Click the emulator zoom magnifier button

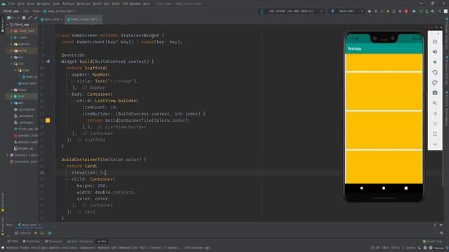pos(435,103)
